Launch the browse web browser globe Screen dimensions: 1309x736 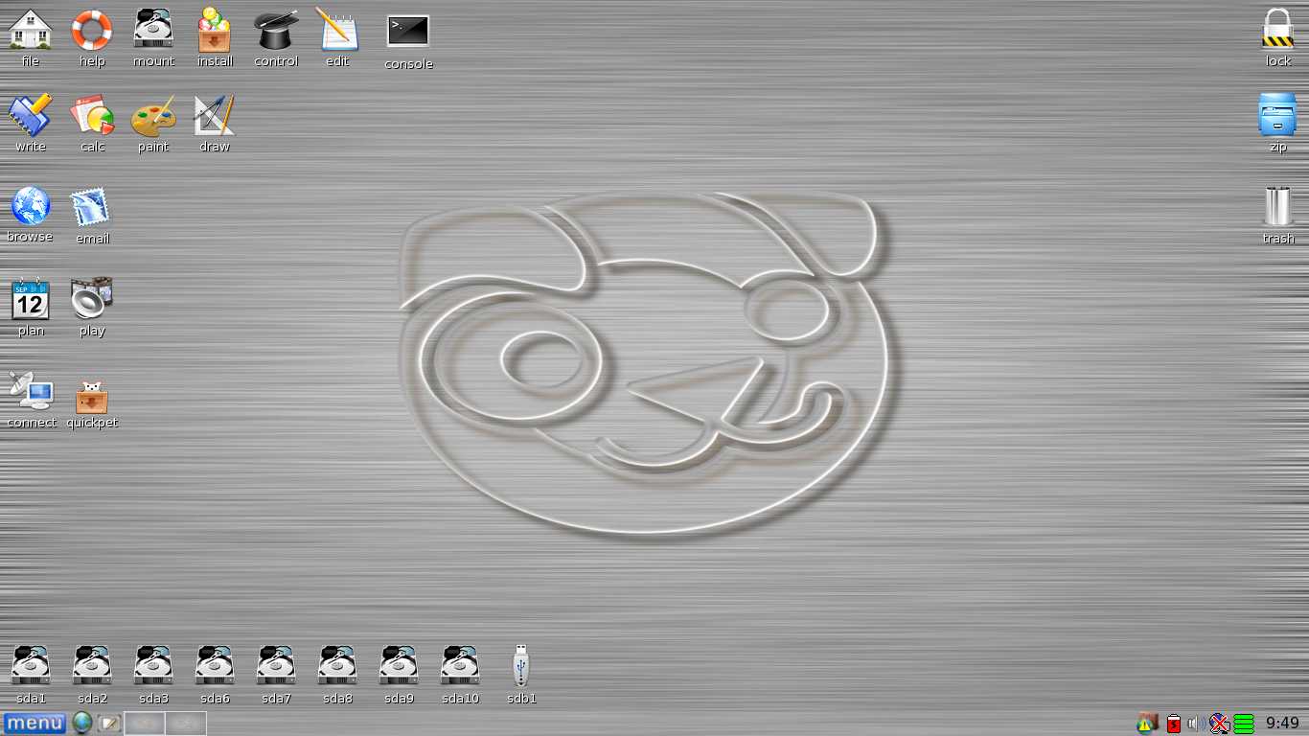[31, 206]
